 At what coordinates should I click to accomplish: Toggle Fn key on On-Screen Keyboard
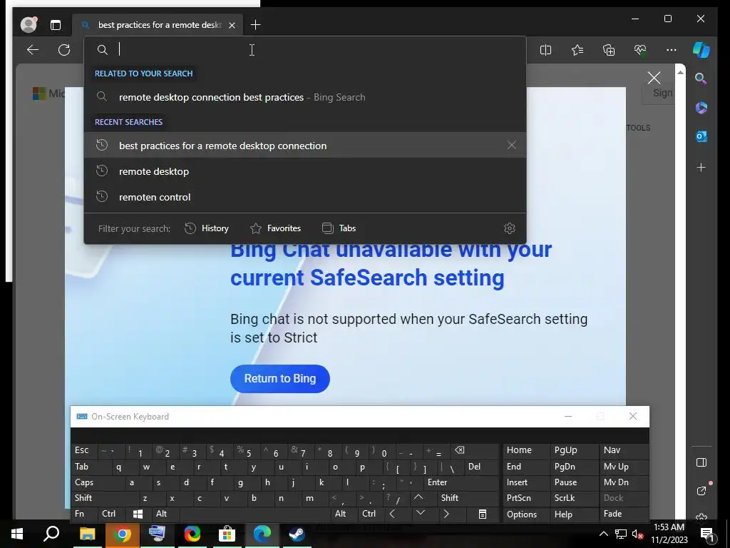click(x=83, y=514)
